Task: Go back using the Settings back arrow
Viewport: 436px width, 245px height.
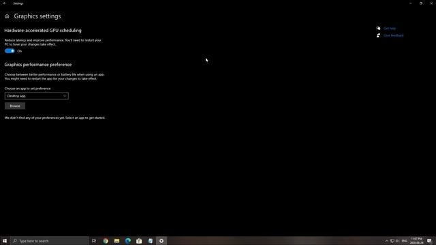Action: 5,3
